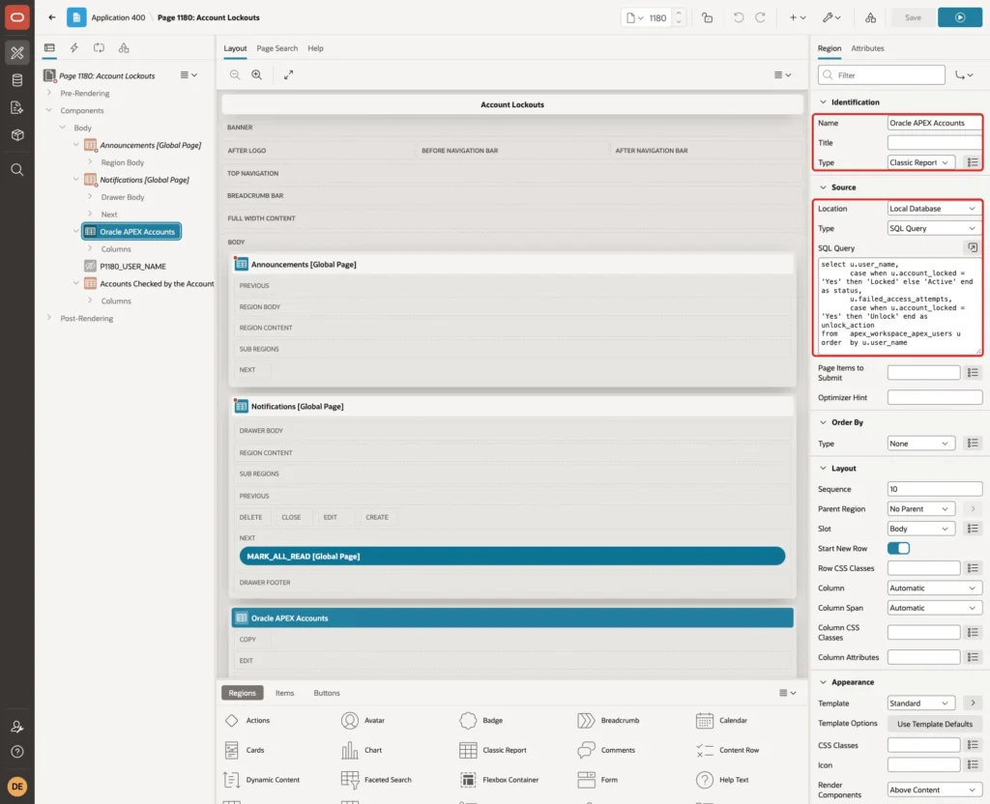990x804 pixels.
Task: Switch to the Page Search tab
Action: [277, 48]
